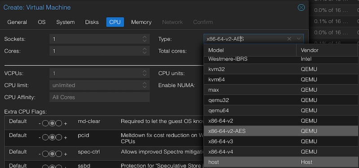Set pcid flag to default

click(x=52, y=138)
